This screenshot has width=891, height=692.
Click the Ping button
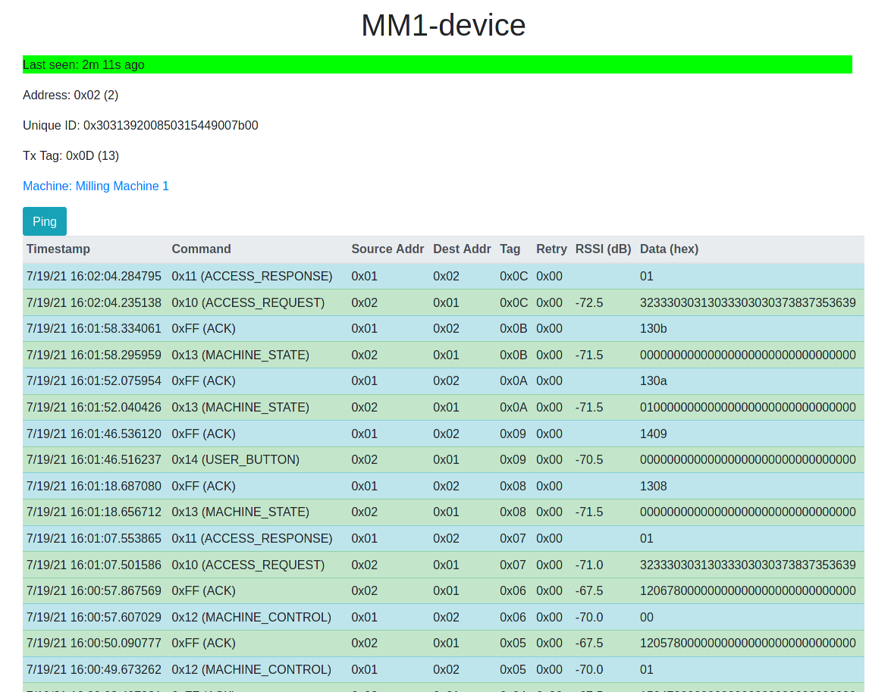point(44,221)
